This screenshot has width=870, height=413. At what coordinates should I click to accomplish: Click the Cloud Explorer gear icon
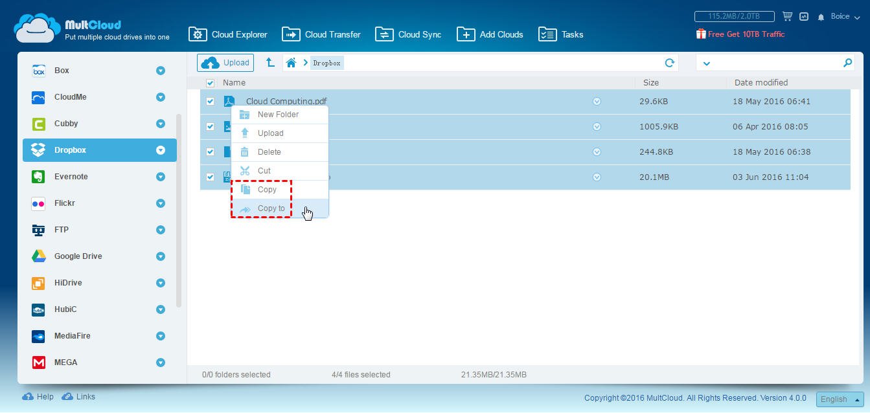tap(198, 34)
